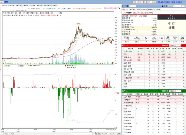The width and height of the screenshot is (186, 135).
Task: Toggle the lock icon beside the MA legend
Action: tap(119, 8)
